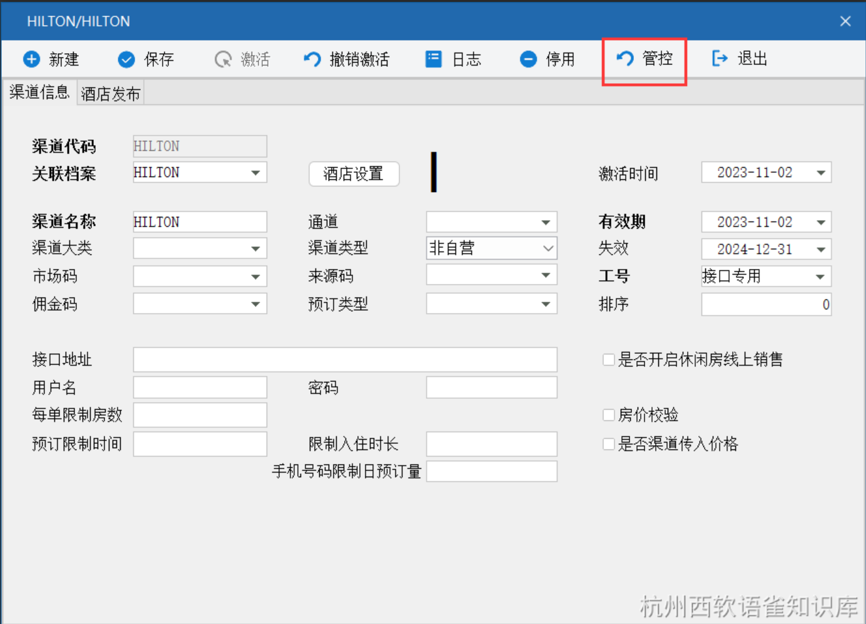Click the 预订限制时间 input field

(x=200, y=444)
